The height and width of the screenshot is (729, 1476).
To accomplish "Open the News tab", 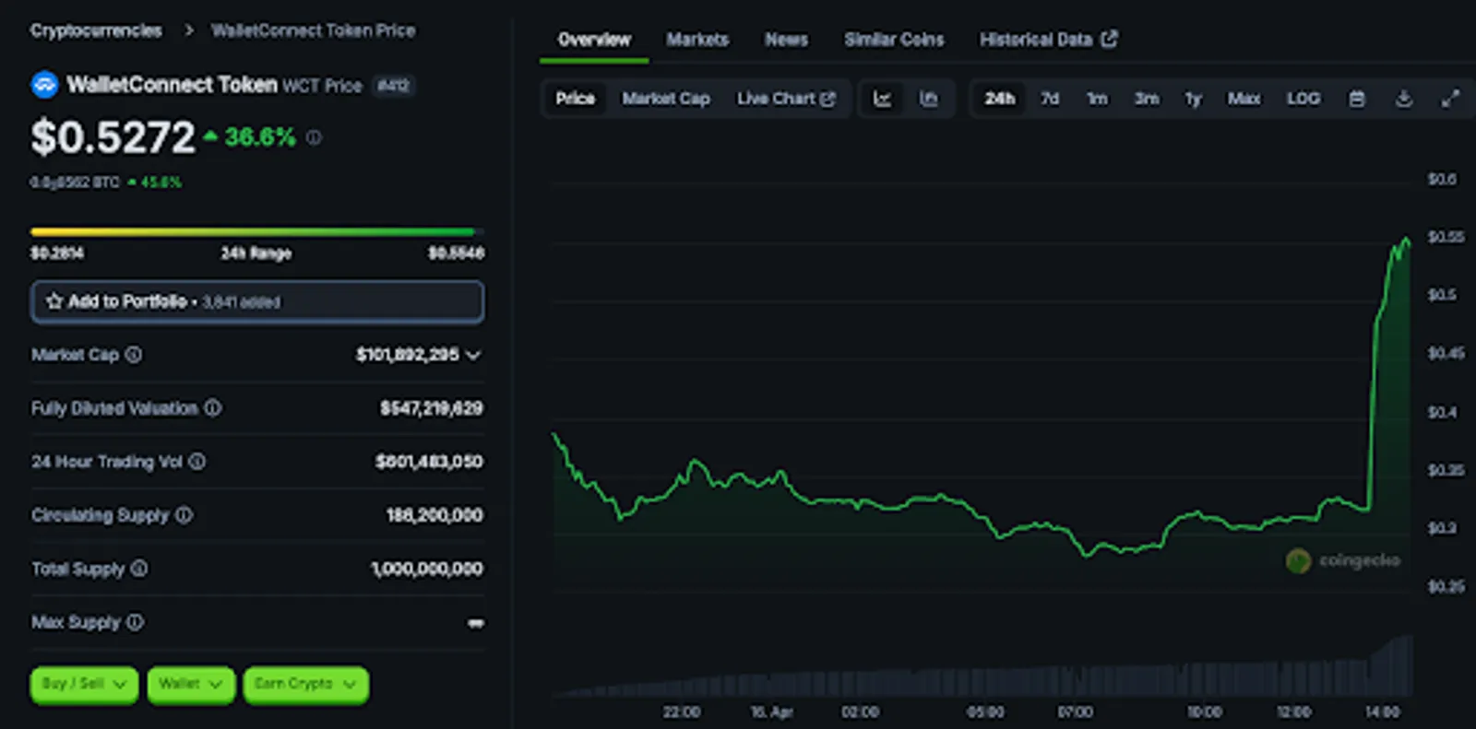I will 786,40.
